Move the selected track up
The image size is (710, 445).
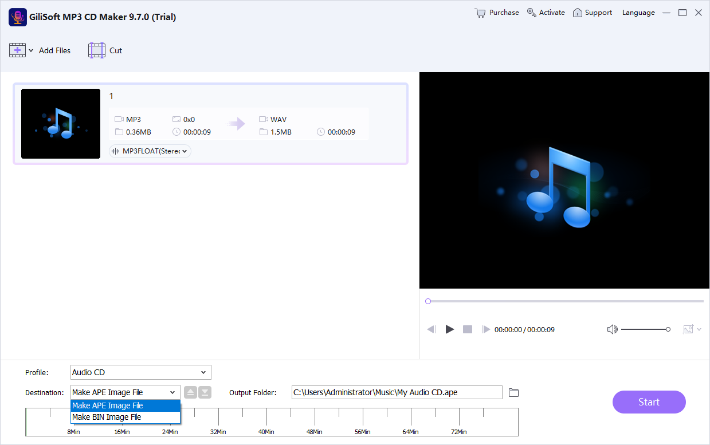[191, 392]
